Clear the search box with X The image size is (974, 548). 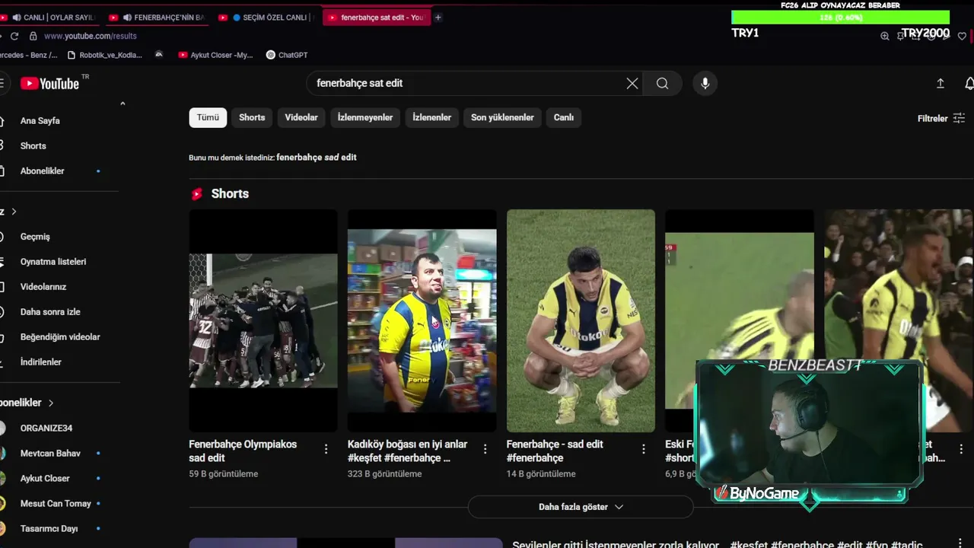click(x=632, y=84)
